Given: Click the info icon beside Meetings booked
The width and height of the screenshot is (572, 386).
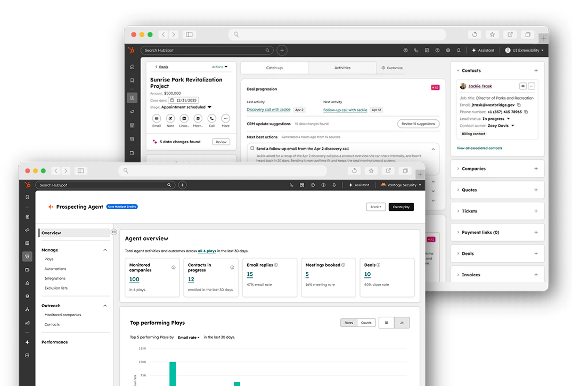Looking at the screenshot, I should click(x=343, y=265).
